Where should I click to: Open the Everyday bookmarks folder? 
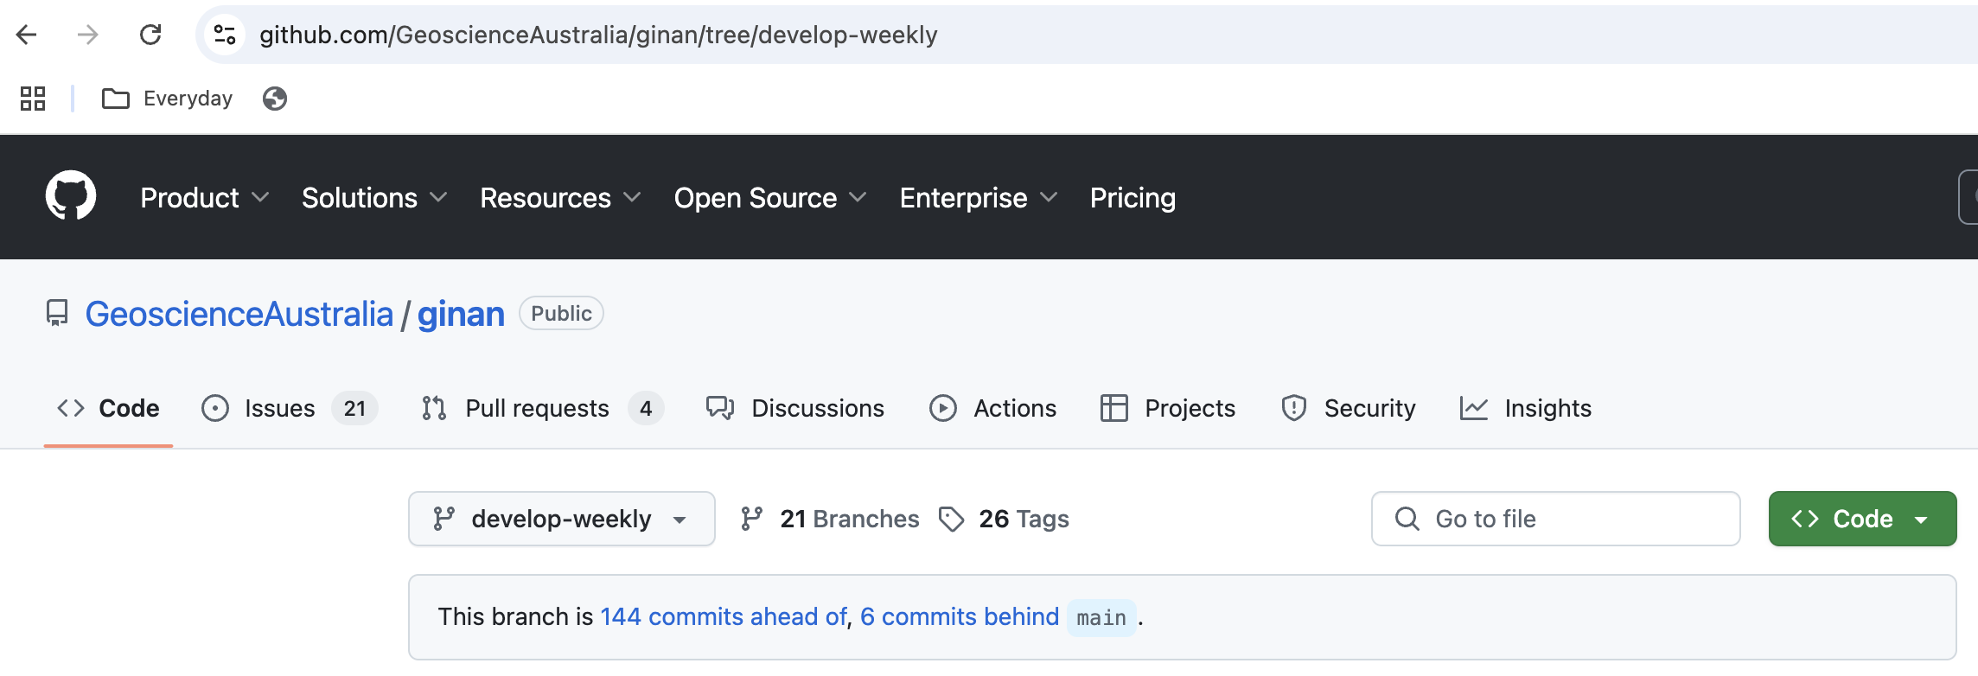[x=168, y=99]
